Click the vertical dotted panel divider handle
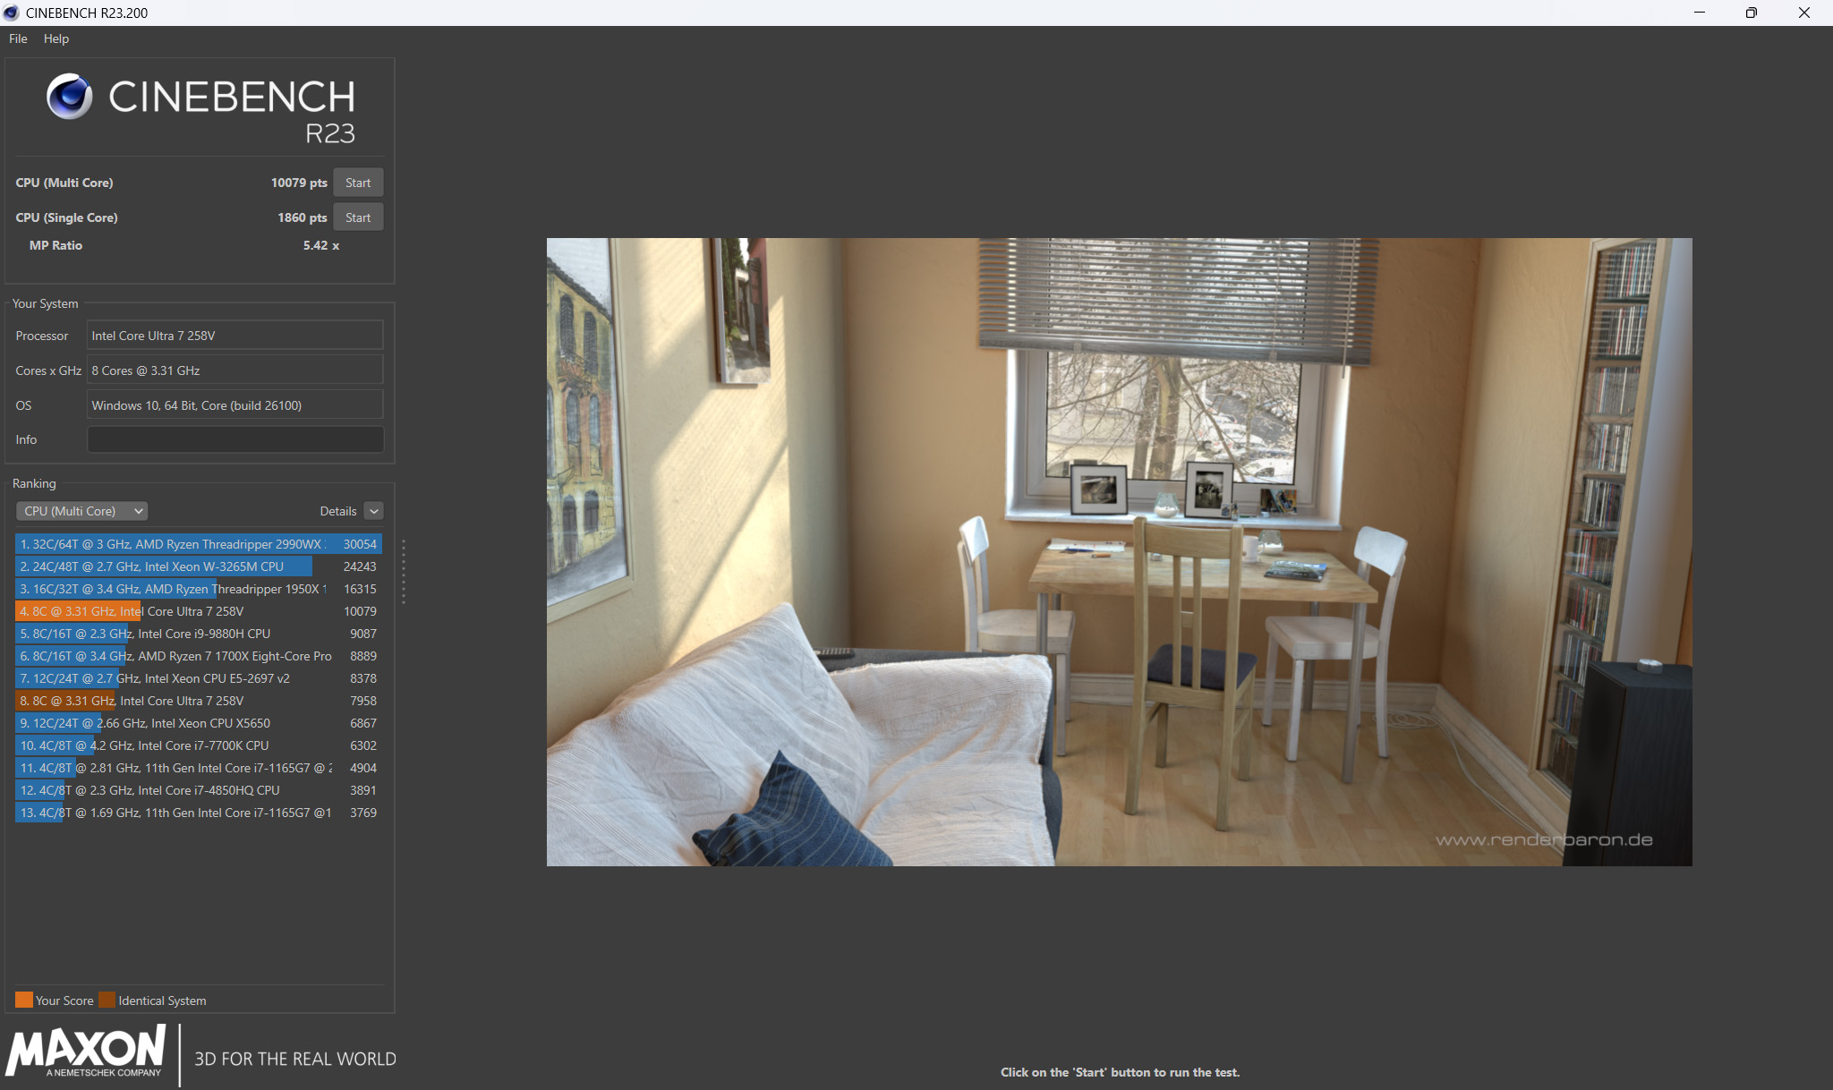 click(x=404, y=571)
